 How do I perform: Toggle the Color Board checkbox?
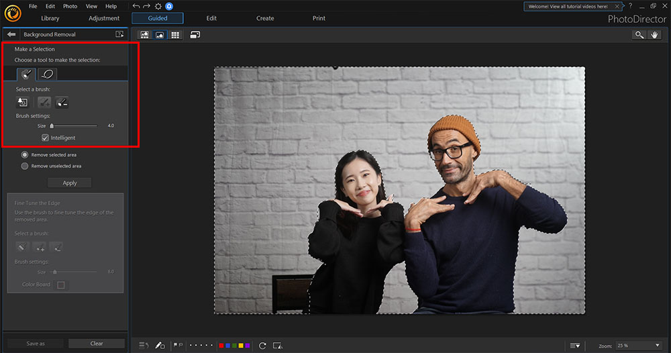point(61,285)
